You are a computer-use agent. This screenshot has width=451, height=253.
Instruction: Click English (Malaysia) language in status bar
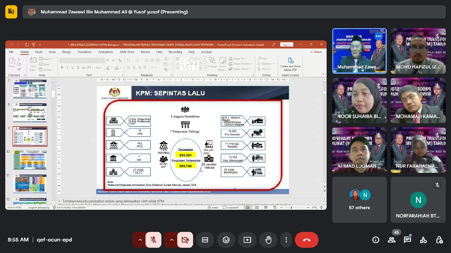[x=39, y=207]
